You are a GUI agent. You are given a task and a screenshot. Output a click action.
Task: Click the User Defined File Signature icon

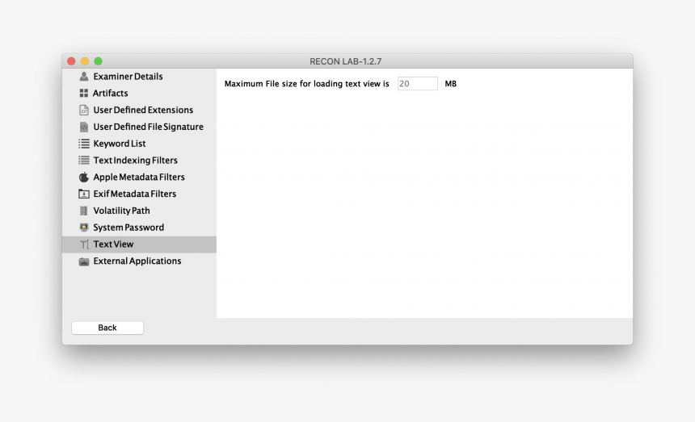(x=84, y=127)
